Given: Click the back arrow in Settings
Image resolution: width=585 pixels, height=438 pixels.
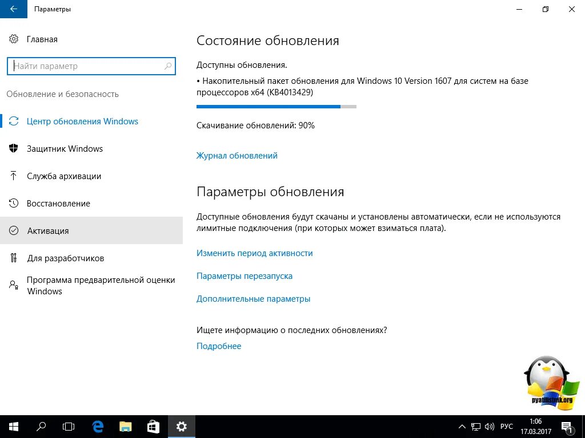Looking at the screenshot, I should pyautogui.click(x=14, y=9).
